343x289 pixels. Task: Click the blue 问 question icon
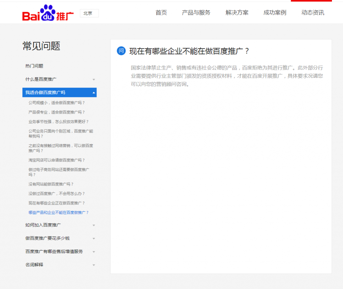tap(121, 51)
